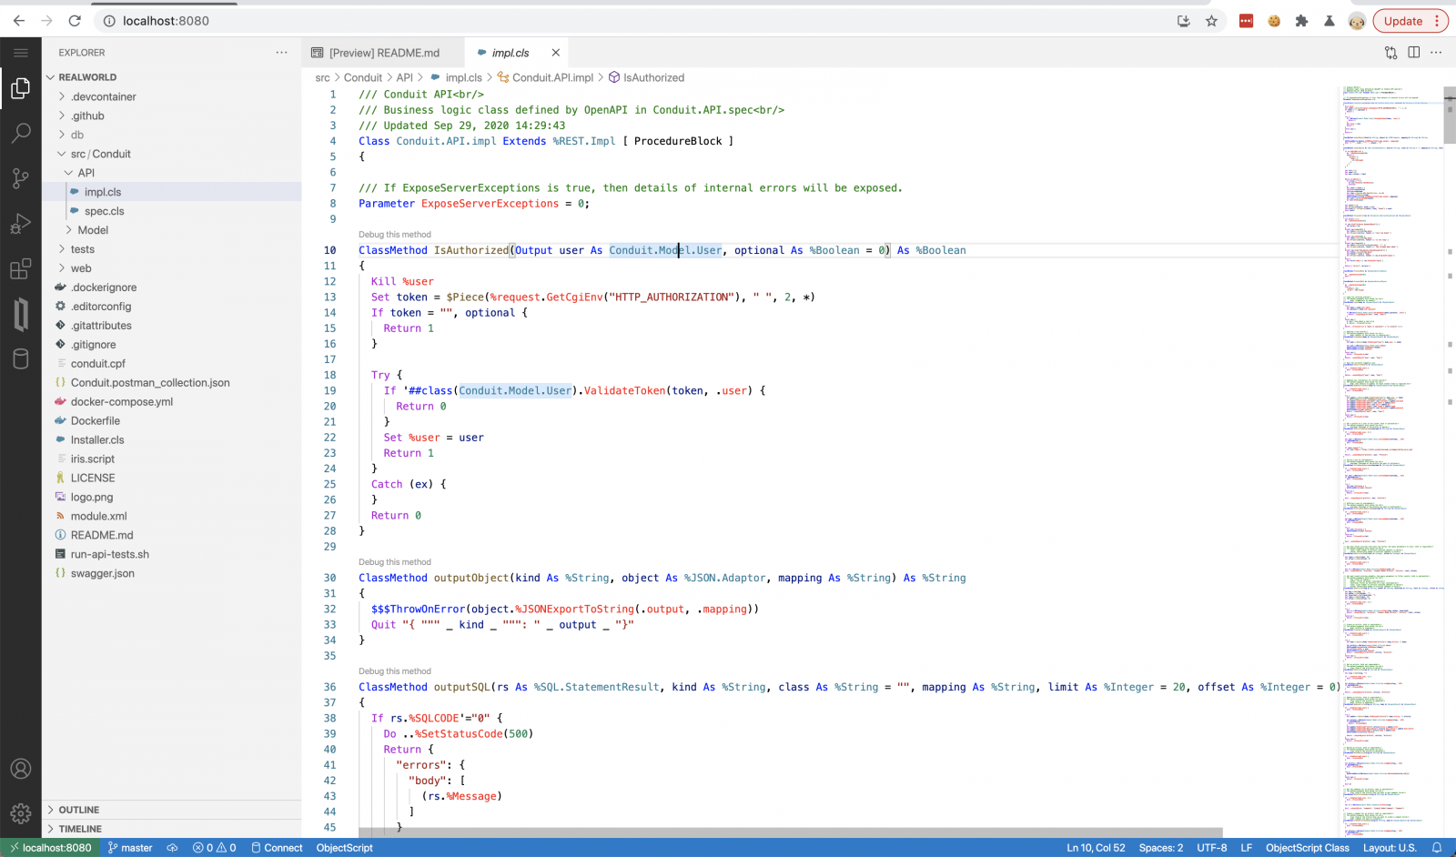The image size is (1456, 857).
Task: Switch to the Preview README.md tab
Action: pos(383,53)
